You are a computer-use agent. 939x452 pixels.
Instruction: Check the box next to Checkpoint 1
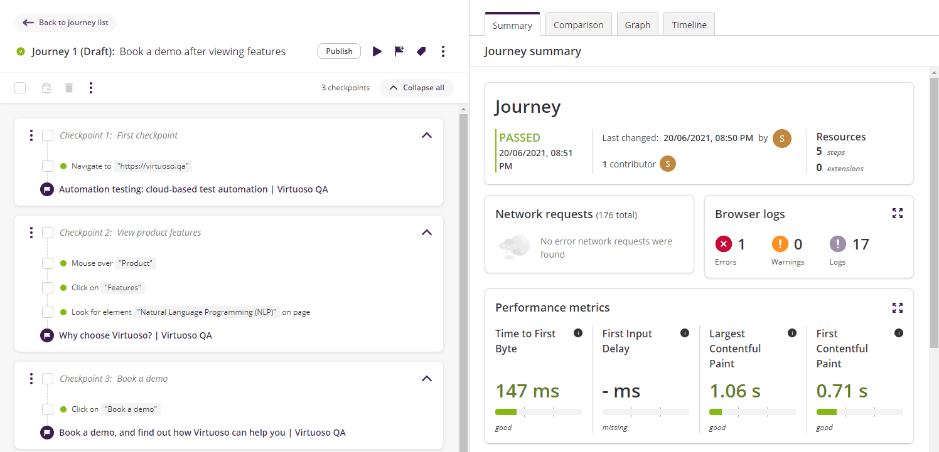click(x=47, y=135)
